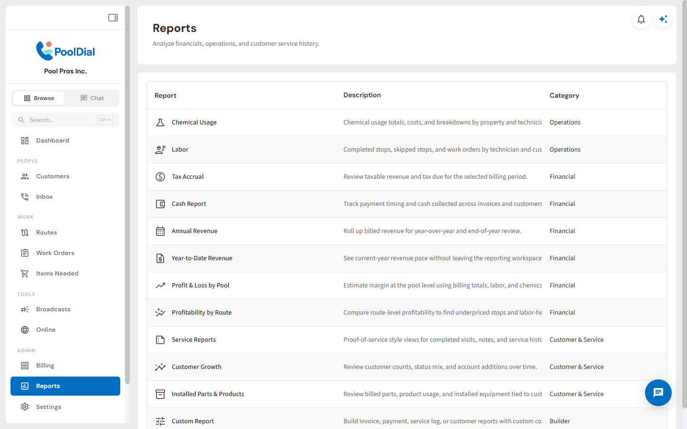The height and width of the screenshot is (429, 687).
Task: Collapse the sidebar panel icon
Action: click(x=113, y=18)
